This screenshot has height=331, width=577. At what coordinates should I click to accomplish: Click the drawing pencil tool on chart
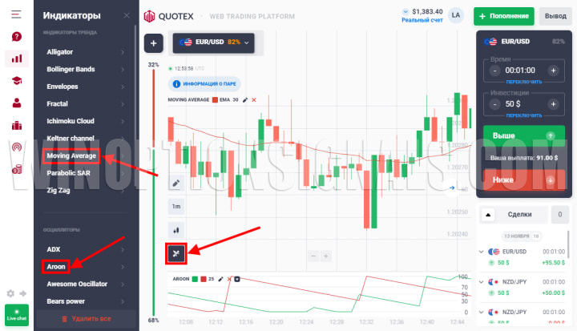tap(176, 183)
